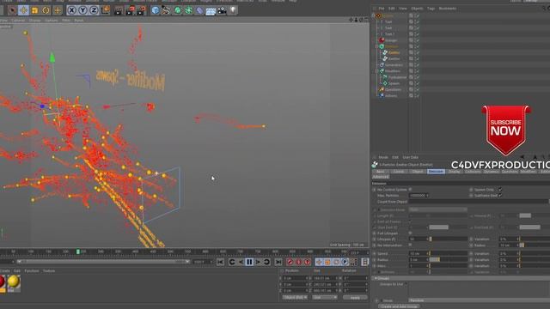Open Object Manager View menu
The height and width of the screenshot is (309, 550).
(403, 9)
